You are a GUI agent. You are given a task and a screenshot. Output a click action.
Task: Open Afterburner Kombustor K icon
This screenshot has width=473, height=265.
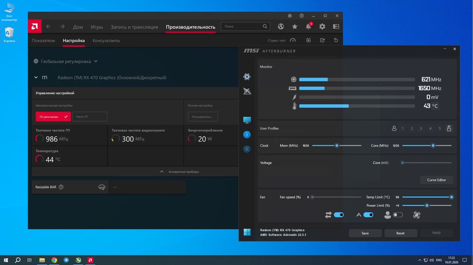247,149
